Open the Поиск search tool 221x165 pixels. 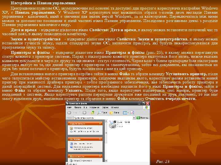pyautogui.click(x=103, y=112)
